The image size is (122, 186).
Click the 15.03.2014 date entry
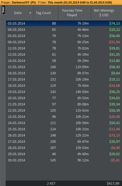[x=16, y=67]
